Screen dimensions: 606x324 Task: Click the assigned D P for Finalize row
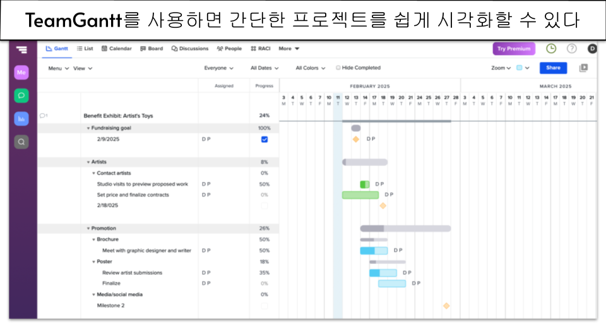pyautogui.click(x=206, y=284)
